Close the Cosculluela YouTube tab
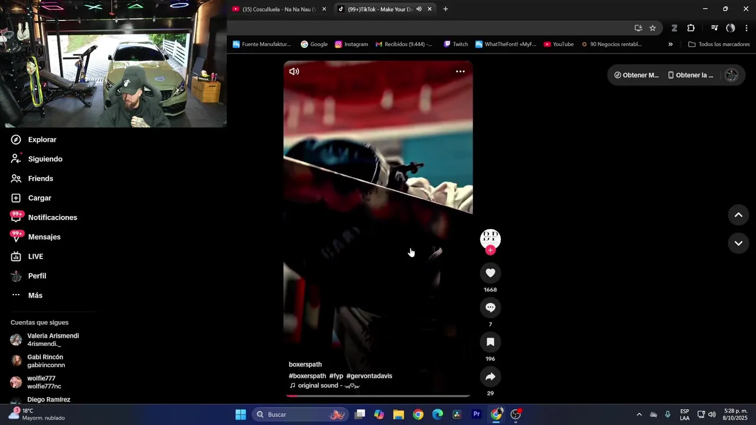Viewport: 756px width, 425px height. (324, 9)
